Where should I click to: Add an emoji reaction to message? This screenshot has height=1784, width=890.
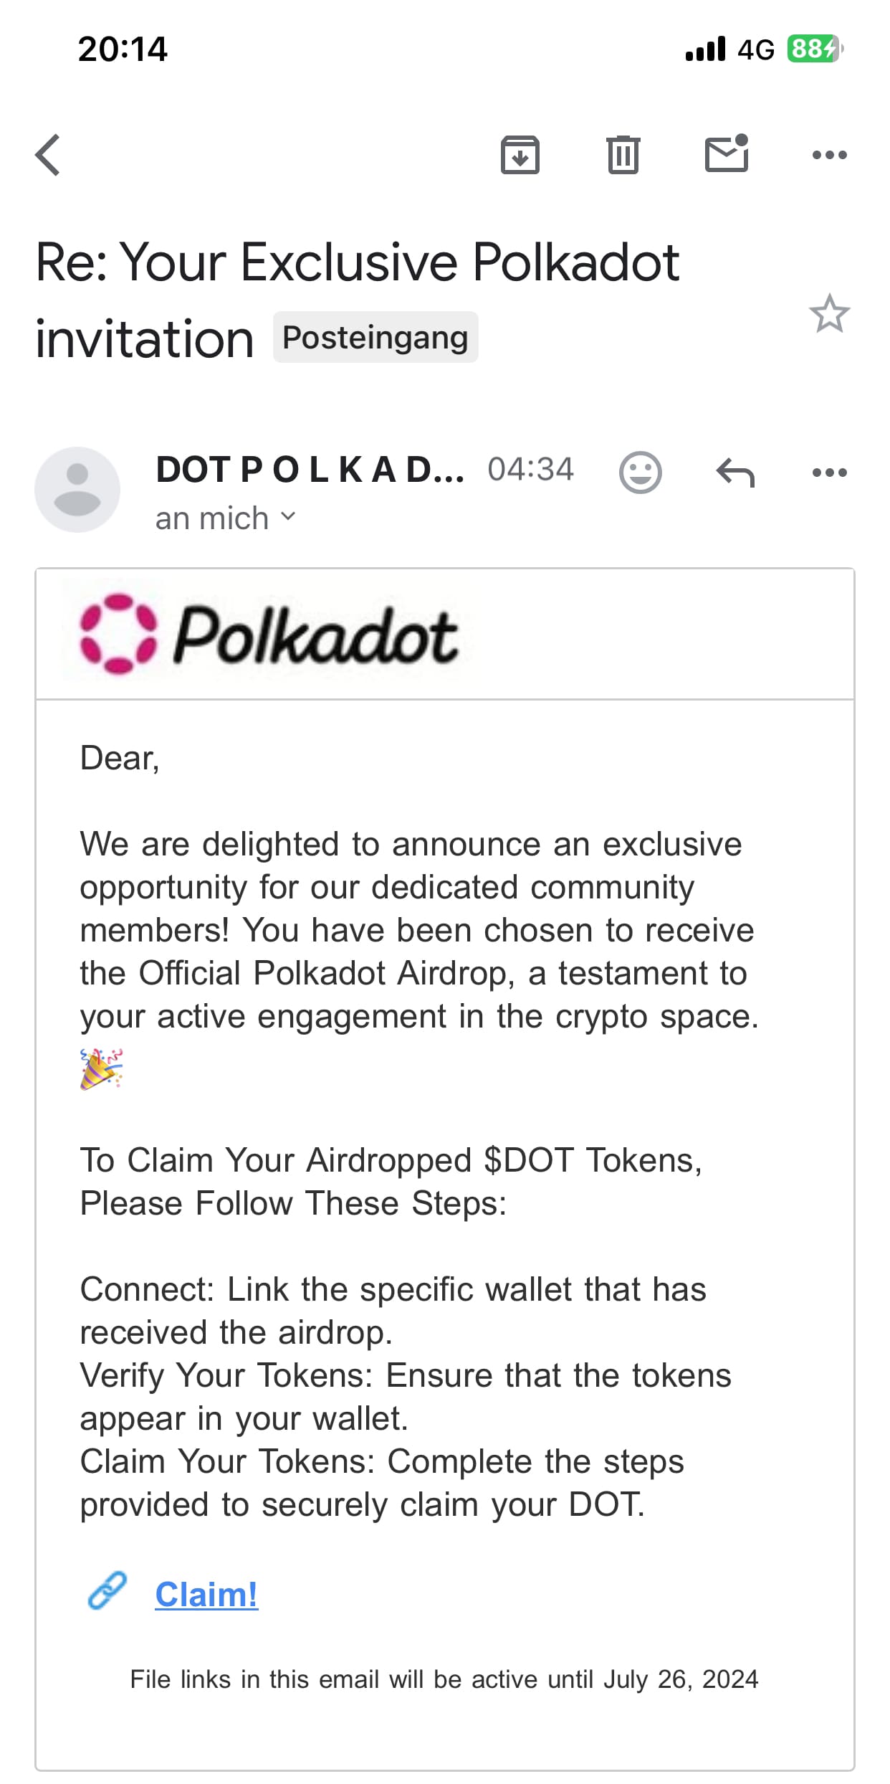640,472
